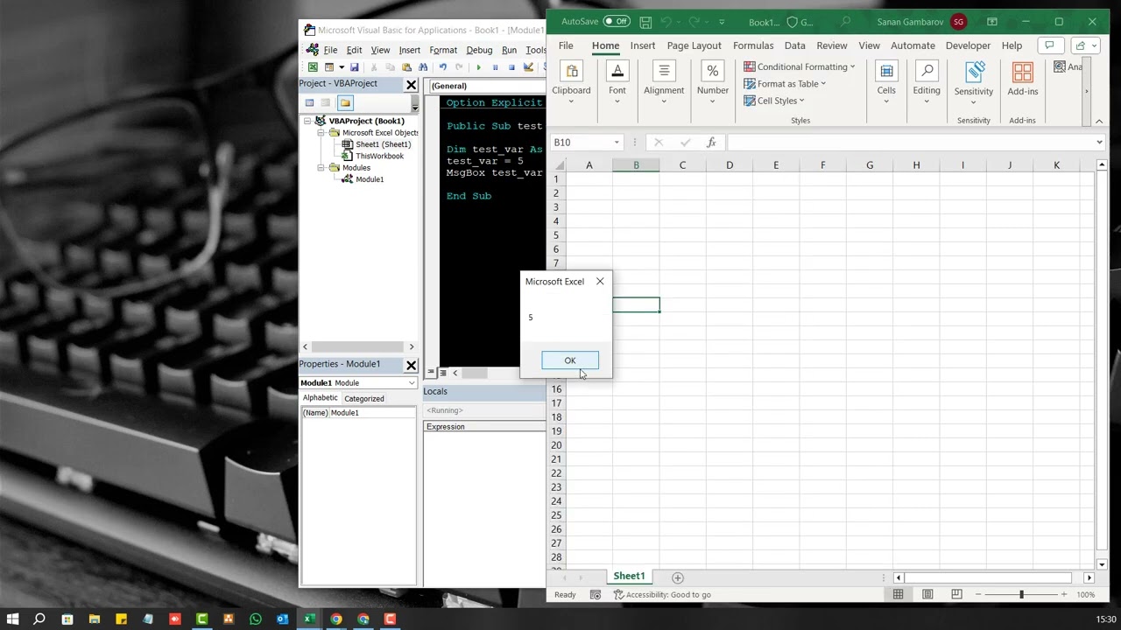This screenshot has height=630, width=1121.
Task: Click the Design Mode icon in VBA toolbar
Action: pyautogui.click(x=528, y=67)
